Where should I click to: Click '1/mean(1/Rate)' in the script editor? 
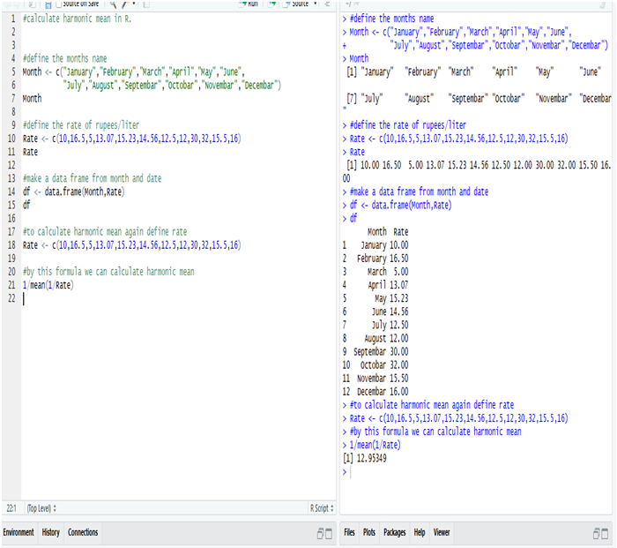tap(48, 285)
